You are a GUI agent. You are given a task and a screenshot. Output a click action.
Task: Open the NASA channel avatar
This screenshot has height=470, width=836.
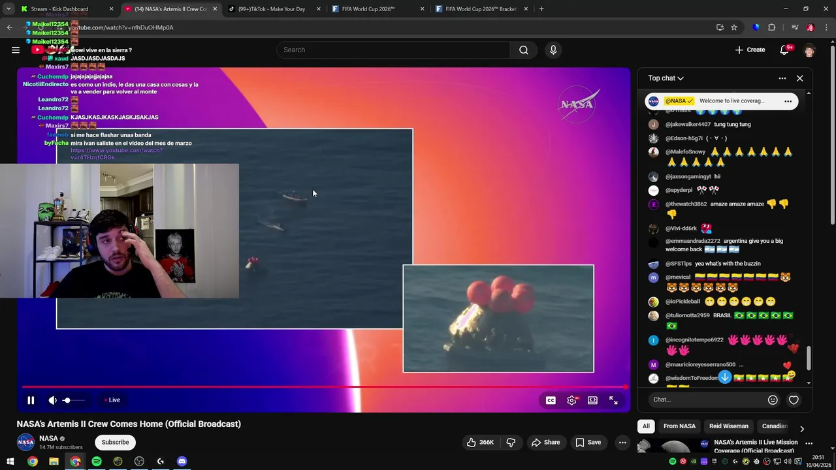tap(25, 442)
